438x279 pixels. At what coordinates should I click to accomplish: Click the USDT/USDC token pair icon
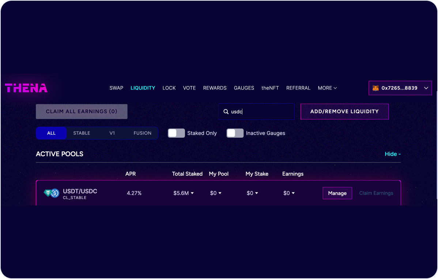(x=52, y=193)
